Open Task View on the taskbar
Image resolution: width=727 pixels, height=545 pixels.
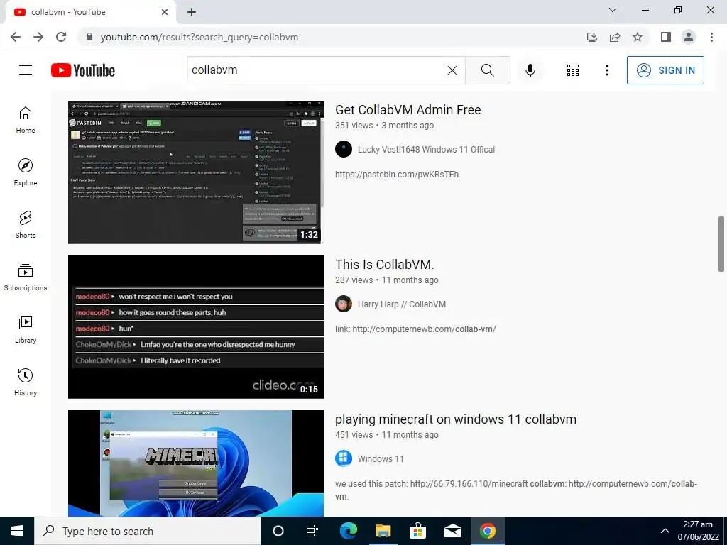coord(312,531)
